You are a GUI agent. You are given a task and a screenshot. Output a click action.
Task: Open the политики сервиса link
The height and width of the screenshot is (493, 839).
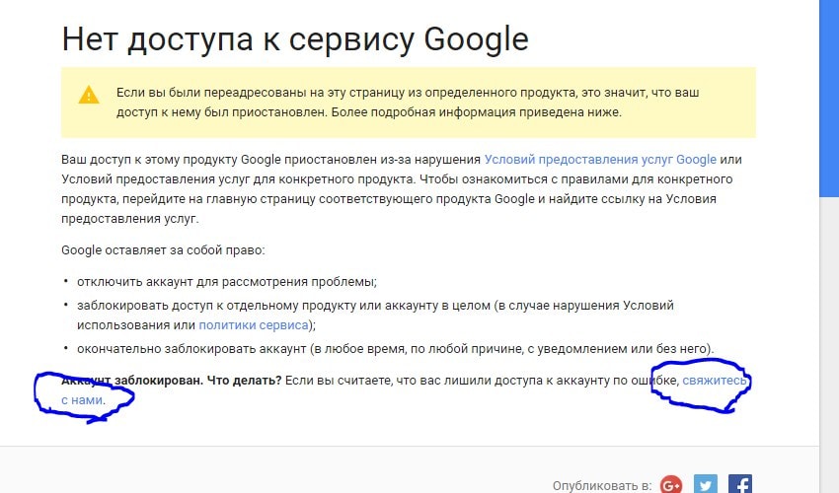click(254, 325)
